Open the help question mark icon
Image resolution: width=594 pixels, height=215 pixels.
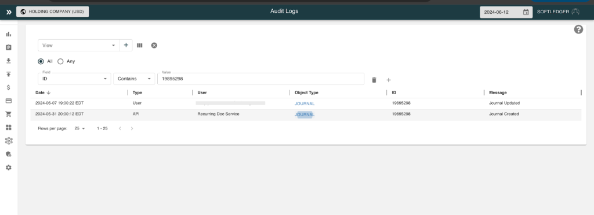pos(578,29)
